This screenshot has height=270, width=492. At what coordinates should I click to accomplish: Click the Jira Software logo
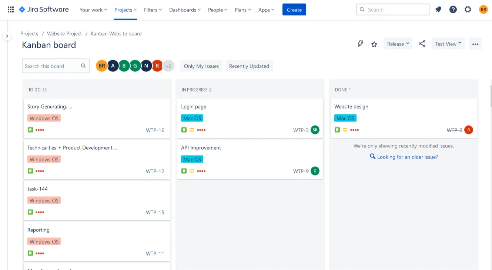coord(43,9)
